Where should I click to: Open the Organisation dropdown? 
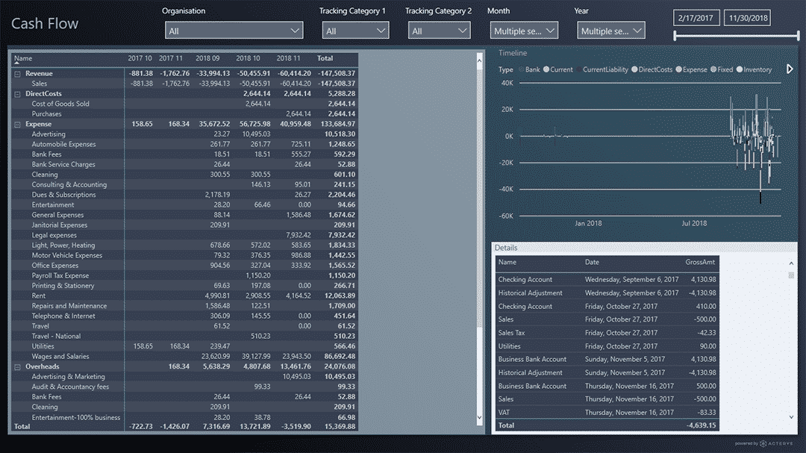[x=234, y=31]
